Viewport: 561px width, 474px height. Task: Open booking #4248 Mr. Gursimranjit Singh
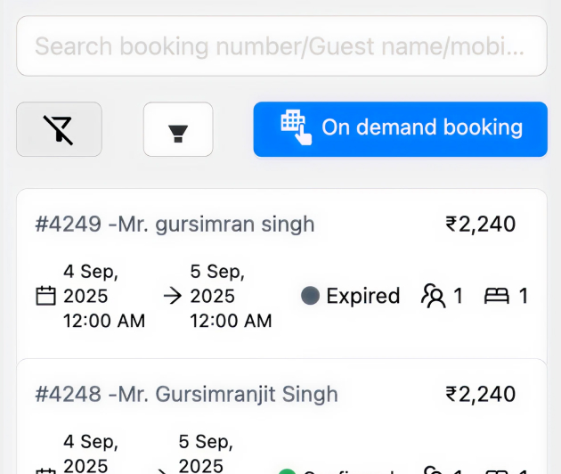281,416
